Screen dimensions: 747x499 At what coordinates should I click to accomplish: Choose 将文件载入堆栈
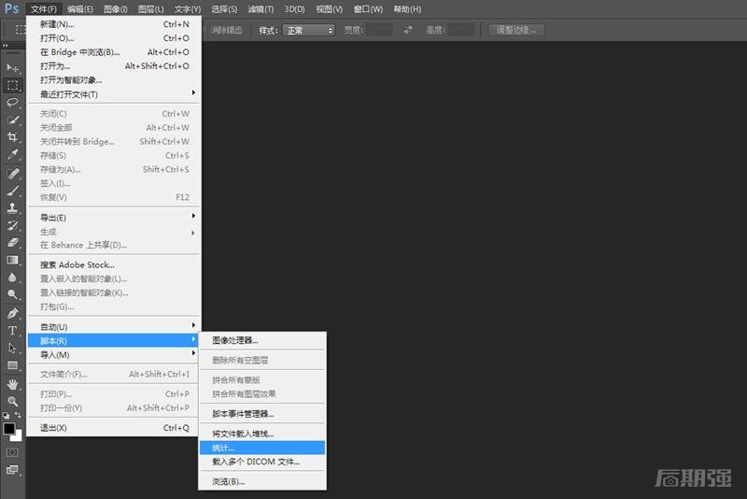pos(262,434)
